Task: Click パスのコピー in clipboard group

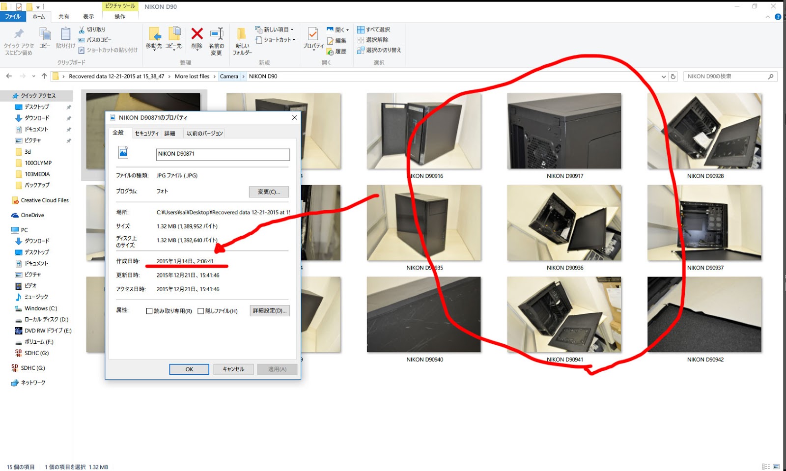Action: click(95, 40)
